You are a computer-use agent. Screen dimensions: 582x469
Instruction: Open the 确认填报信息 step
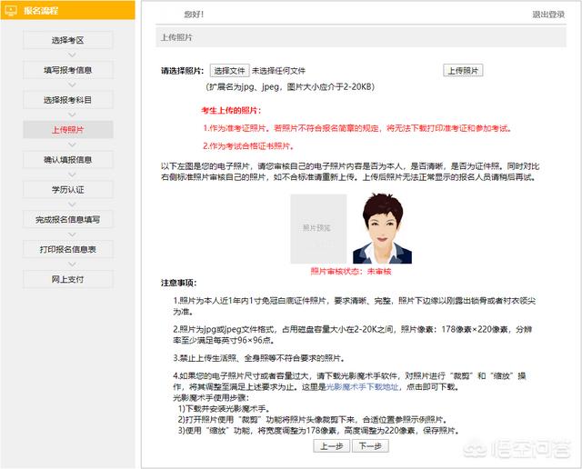coord(68,160)
